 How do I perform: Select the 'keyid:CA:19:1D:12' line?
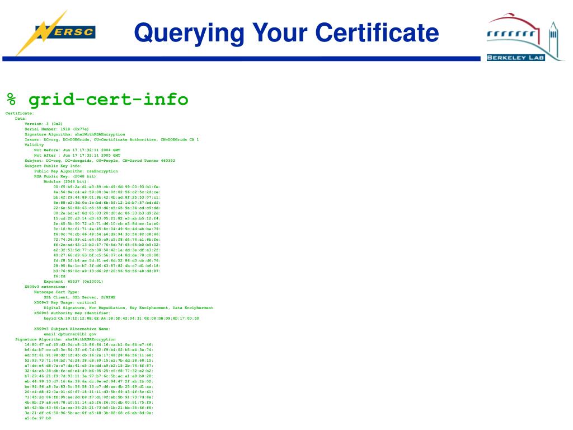point(121,319)
